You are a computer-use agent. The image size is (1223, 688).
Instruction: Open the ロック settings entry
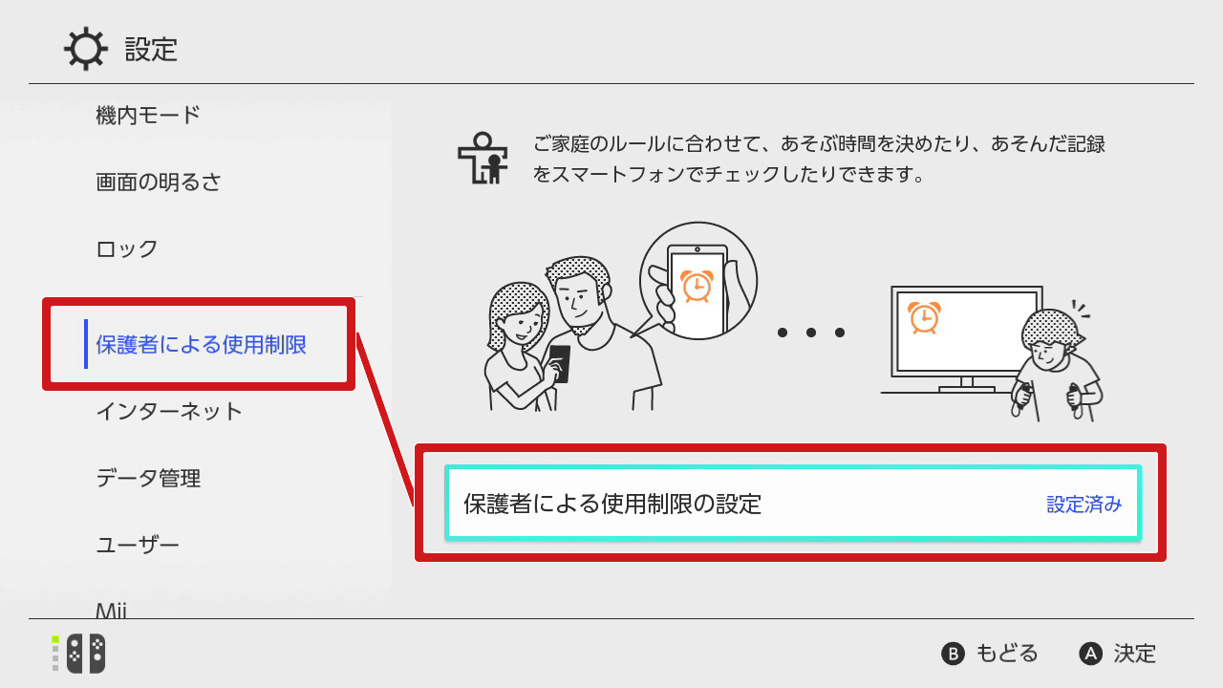coord(127,249)
